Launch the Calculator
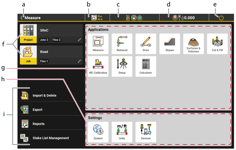Viewport: 236px width, 150px height. (x=146, y=66)
